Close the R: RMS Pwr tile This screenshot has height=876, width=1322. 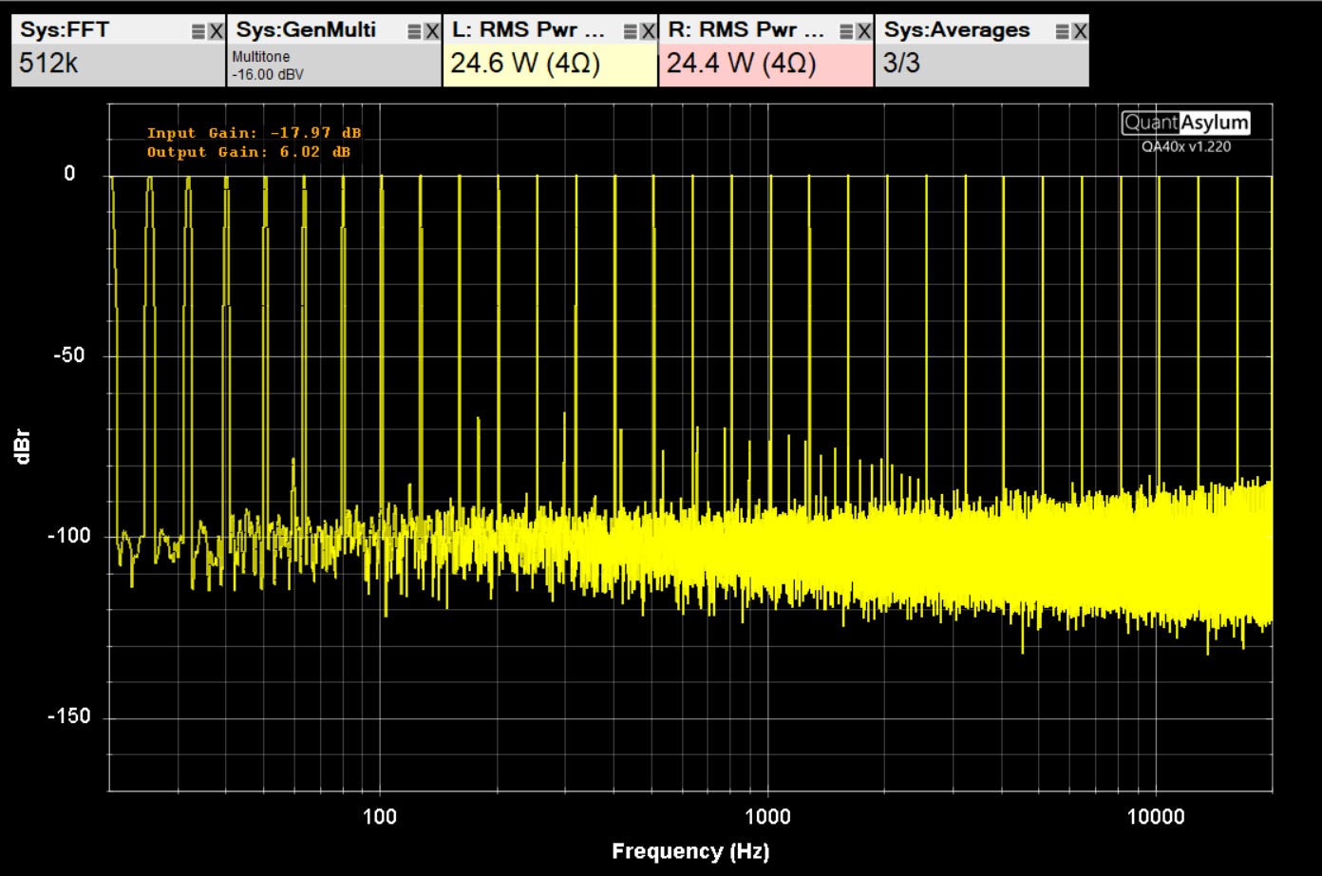click(863, 31)
